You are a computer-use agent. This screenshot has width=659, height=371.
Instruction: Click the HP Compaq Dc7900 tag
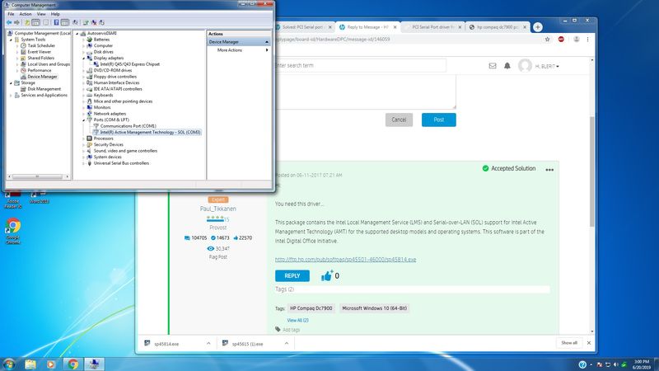coord(311,308)
